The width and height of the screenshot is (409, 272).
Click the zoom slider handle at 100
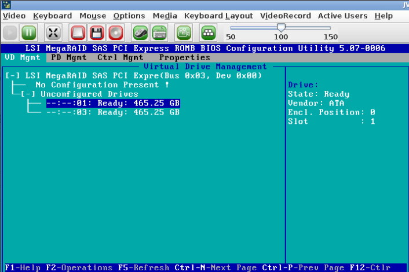coord(281,27)
